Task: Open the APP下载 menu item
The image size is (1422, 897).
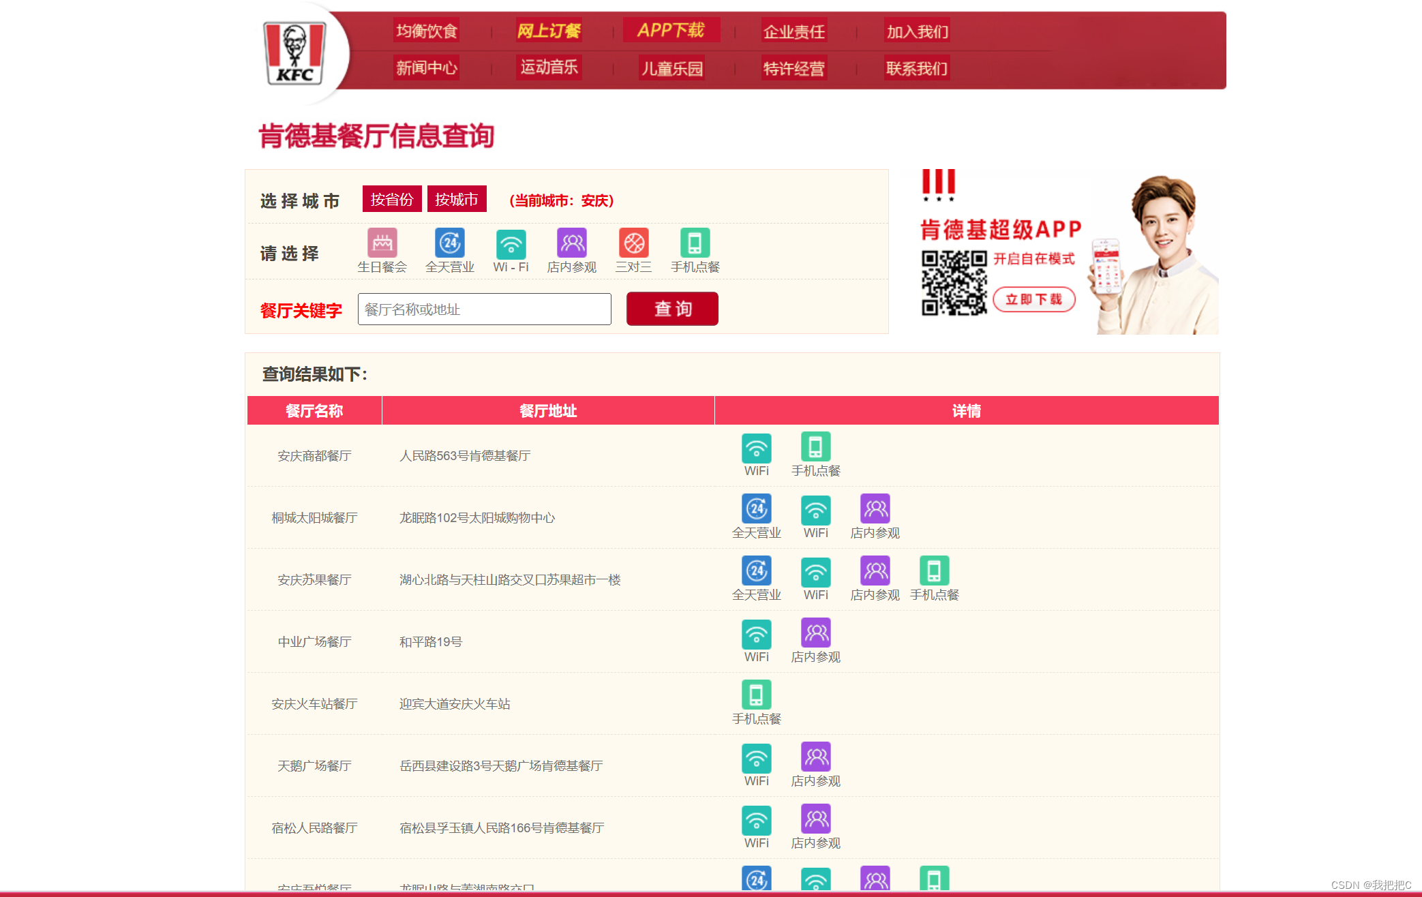Action: [671, 30]
